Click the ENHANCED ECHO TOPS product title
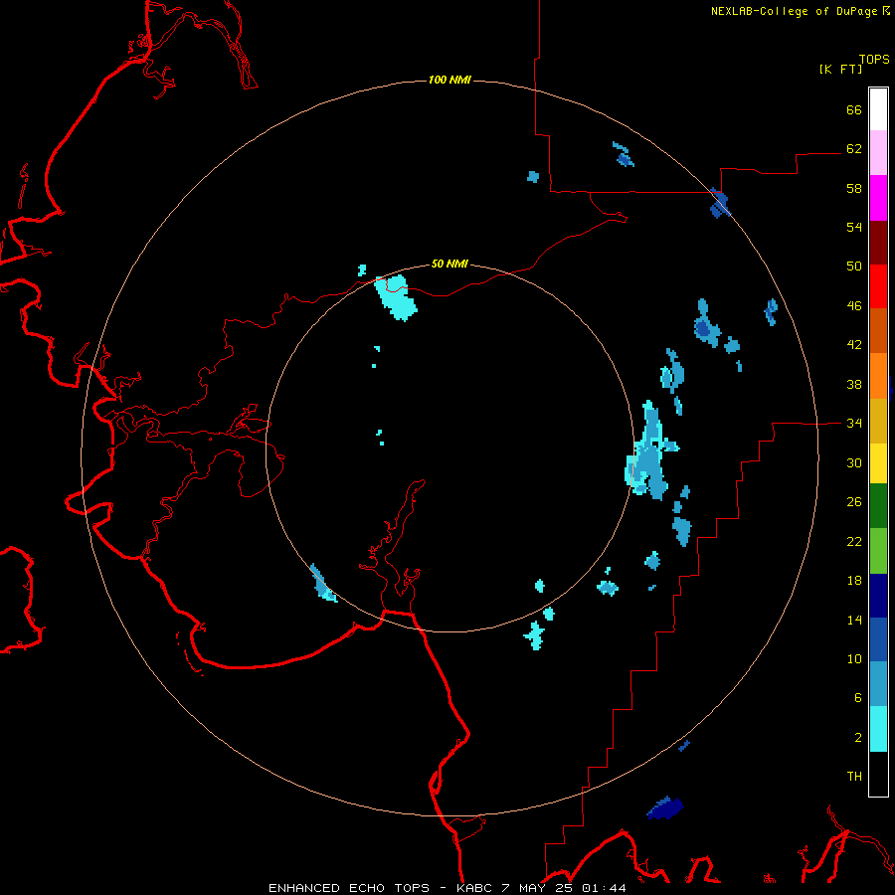Viewport: 895px width, 895px height. pyautogui.click(x=349, y=888)
